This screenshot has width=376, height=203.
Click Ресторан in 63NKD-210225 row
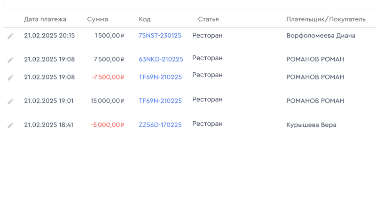coord(207,58)
